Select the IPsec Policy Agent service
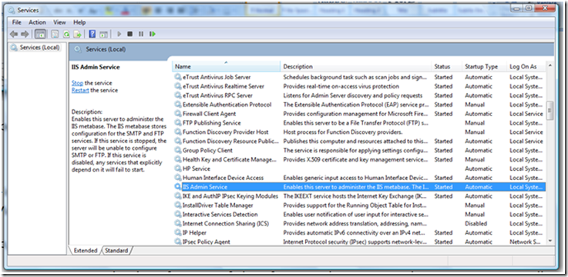The width and height of the screenshot is (568, 277). point(359,242)
